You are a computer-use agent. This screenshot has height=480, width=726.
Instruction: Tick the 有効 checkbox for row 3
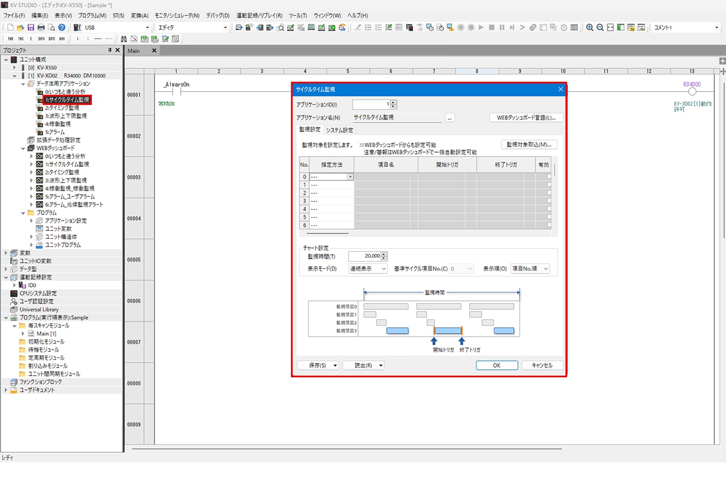(x=549, y=201)
